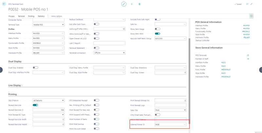Collapse the Printing section header

pyautogui.click(x=12, y=94)
